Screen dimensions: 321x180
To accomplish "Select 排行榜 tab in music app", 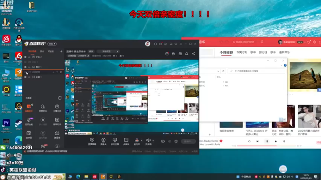I will [263, 52].
